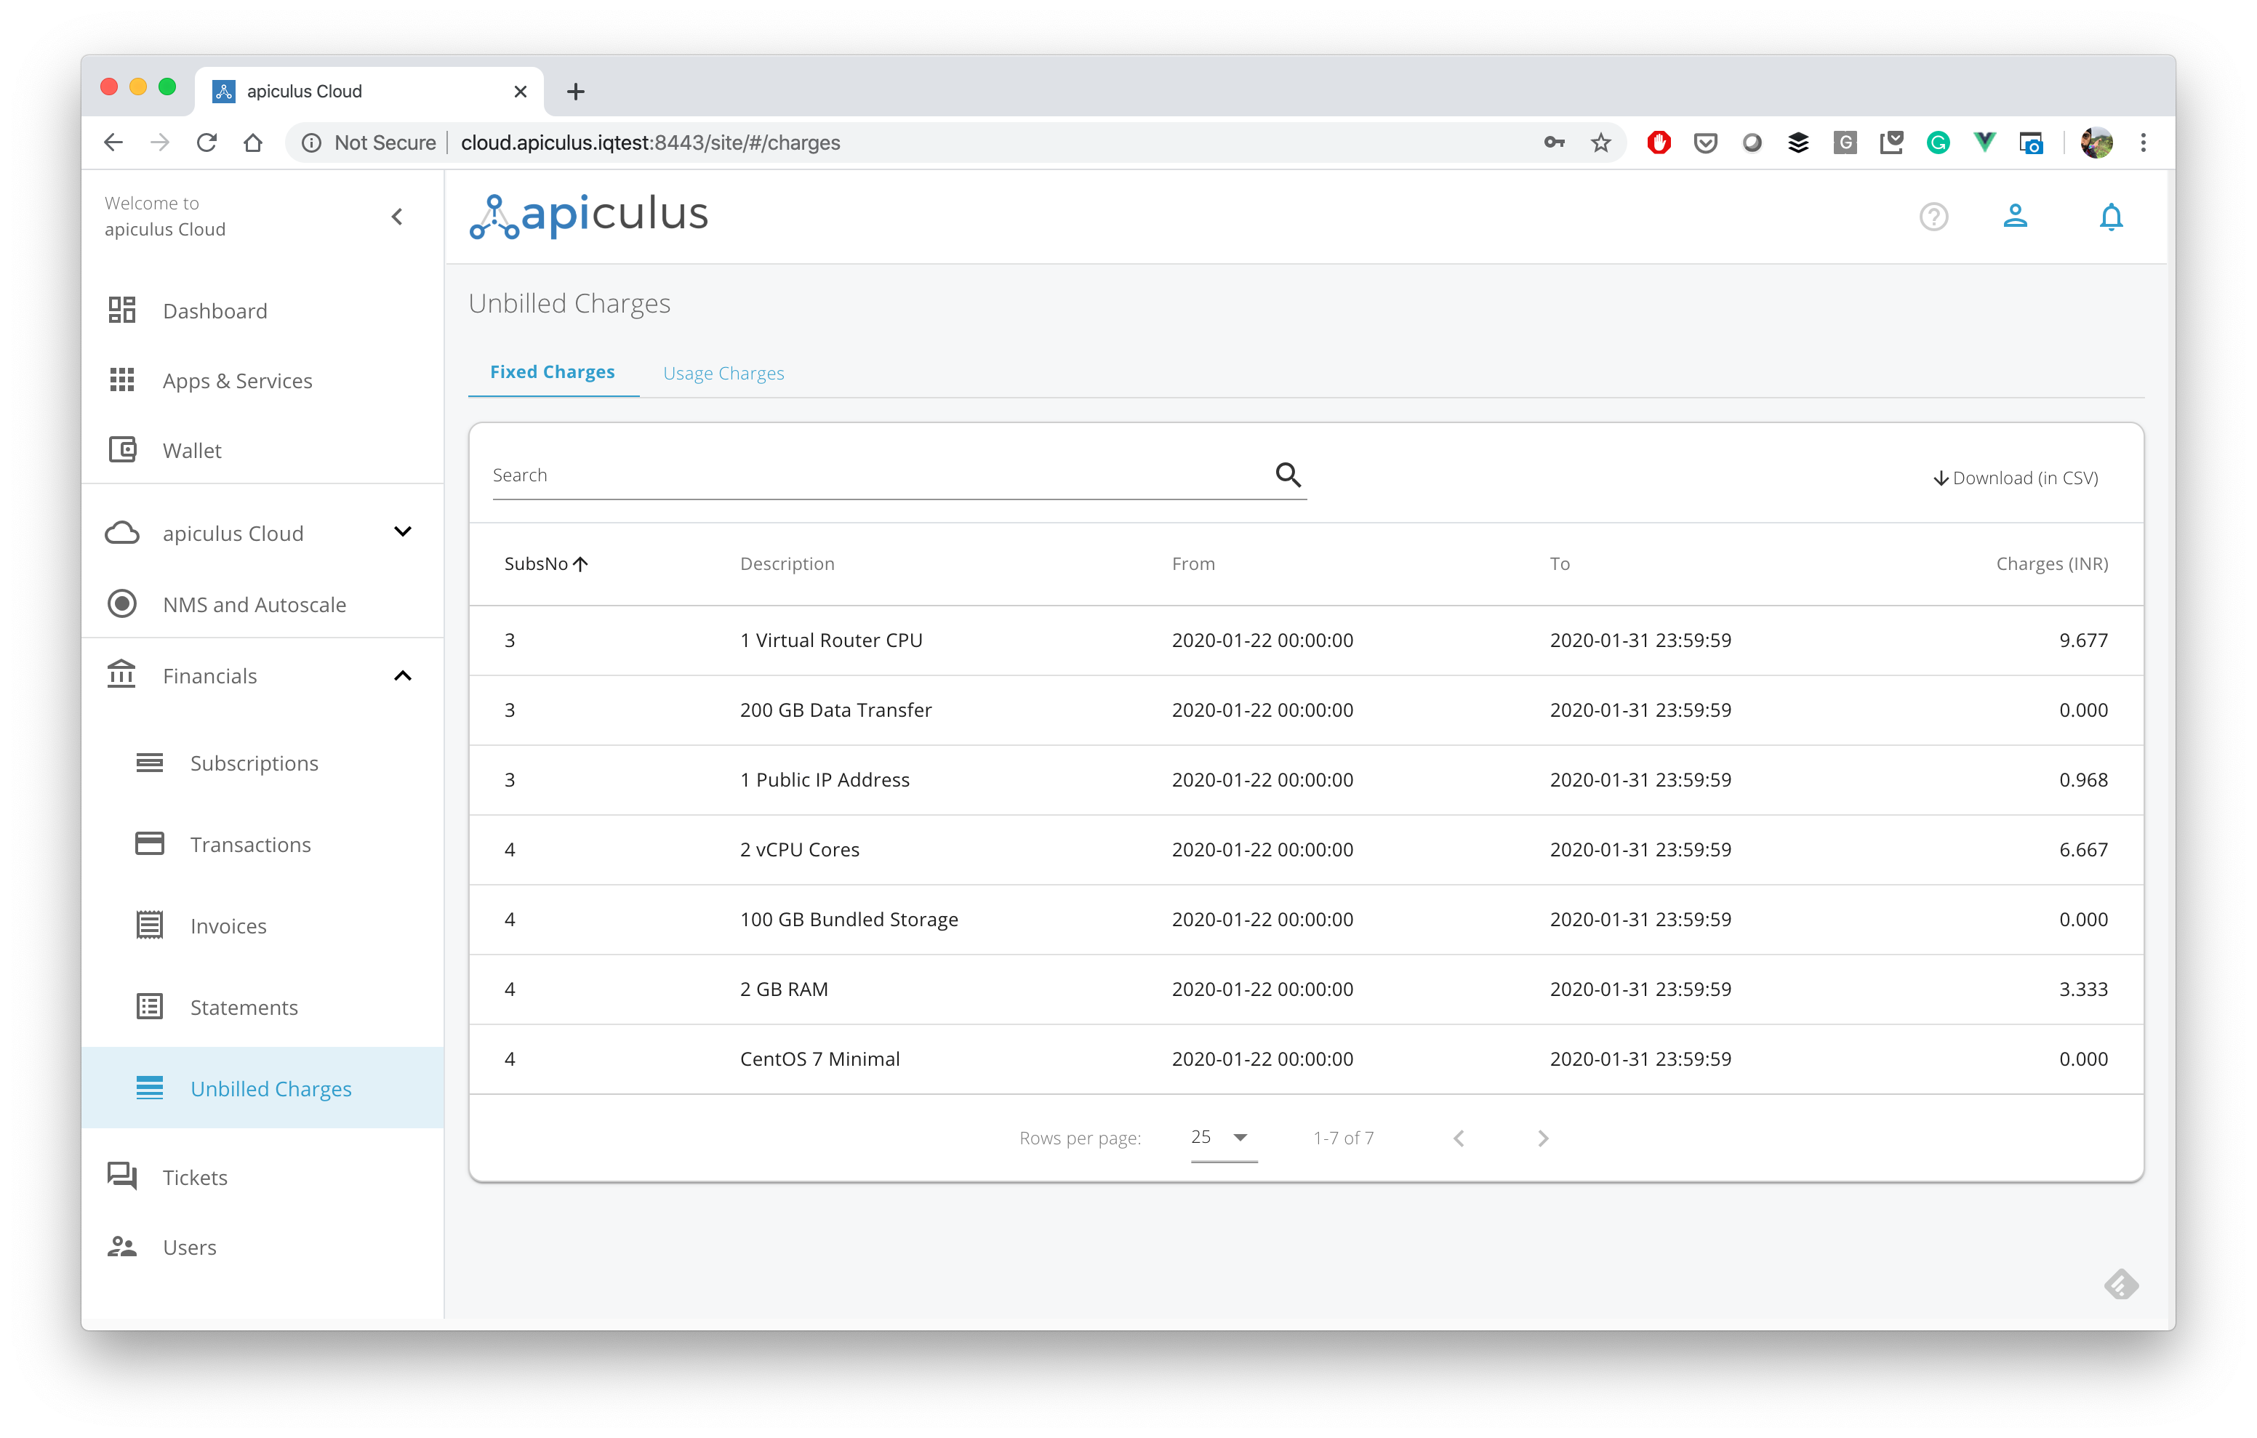The height and width of the screenshot is (1438, 2257).
Task: Open the Statements page
Action: click(x=262, y=1007)
